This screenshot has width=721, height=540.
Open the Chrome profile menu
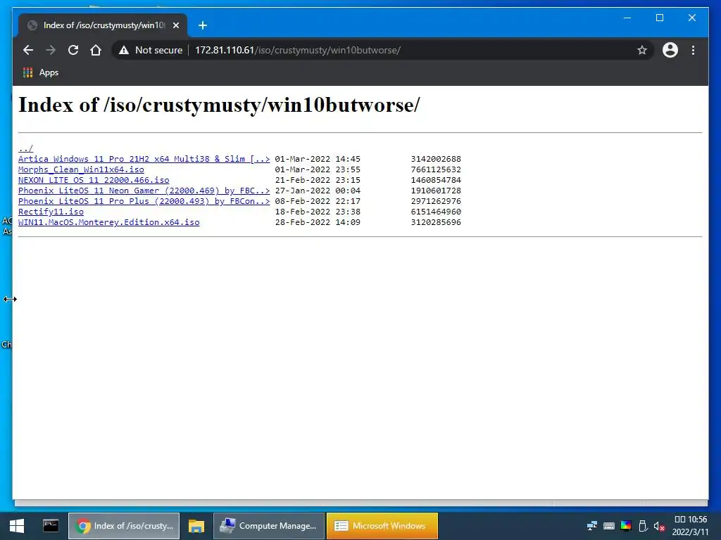pos(670,50)
